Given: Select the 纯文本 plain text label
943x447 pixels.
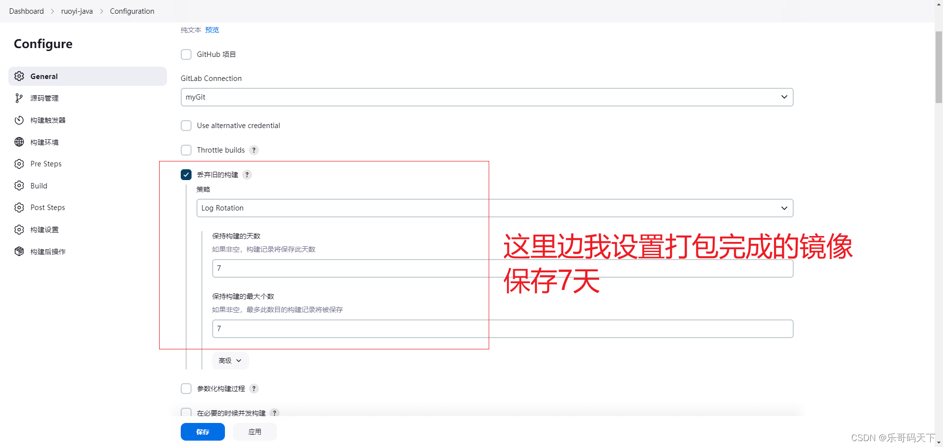Looking at the screenshot, I should [x=191, y=30].
